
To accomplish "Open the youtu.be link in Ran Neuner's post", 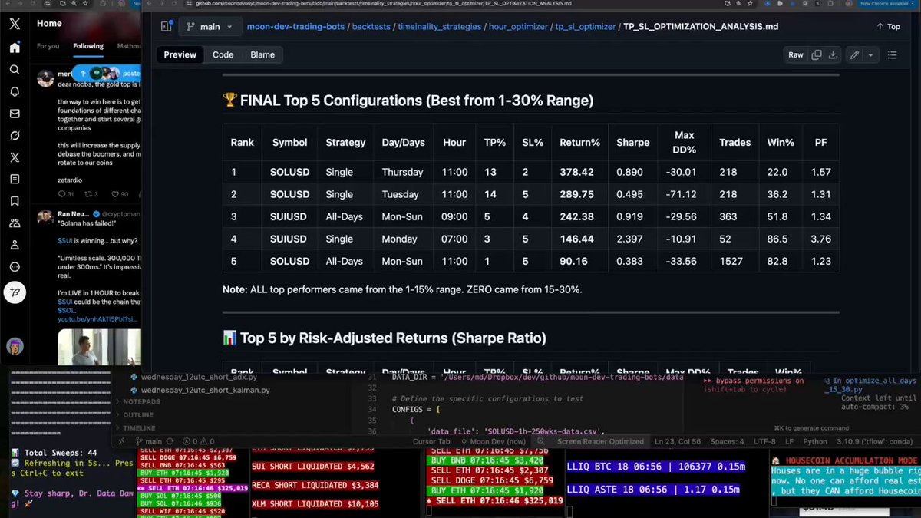I will [99, 318].
